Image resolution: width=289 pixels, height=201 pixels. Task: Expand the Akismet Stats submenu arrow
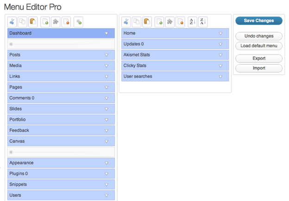pyautogui.click(x=220, y=55)
